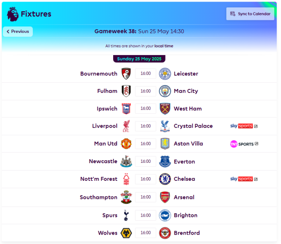The height and width of the screenshot is (244, 281).
Task: Open Sky Sports link for Chelsea match
Action: pyautogui.click(x=244, y=179)
